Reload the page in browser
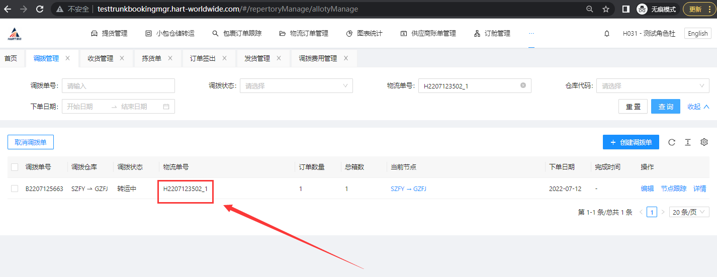 (40, 9)
